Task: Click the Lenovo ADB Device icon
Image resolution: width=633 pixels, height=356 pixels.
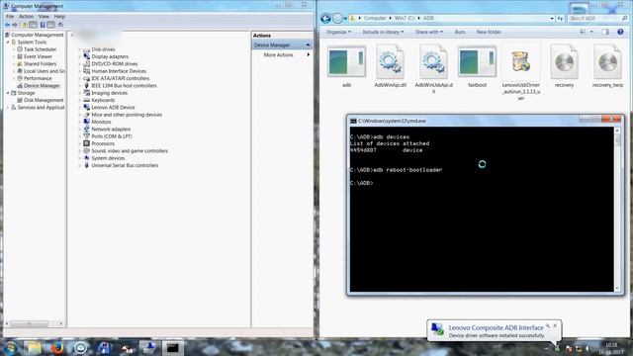Action: (86, 107)
